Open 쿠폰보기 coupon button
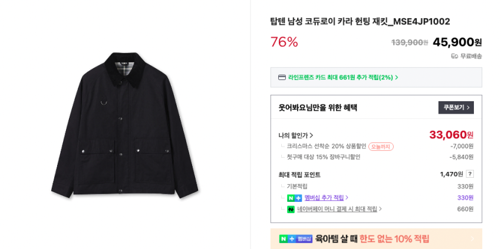 456,108
